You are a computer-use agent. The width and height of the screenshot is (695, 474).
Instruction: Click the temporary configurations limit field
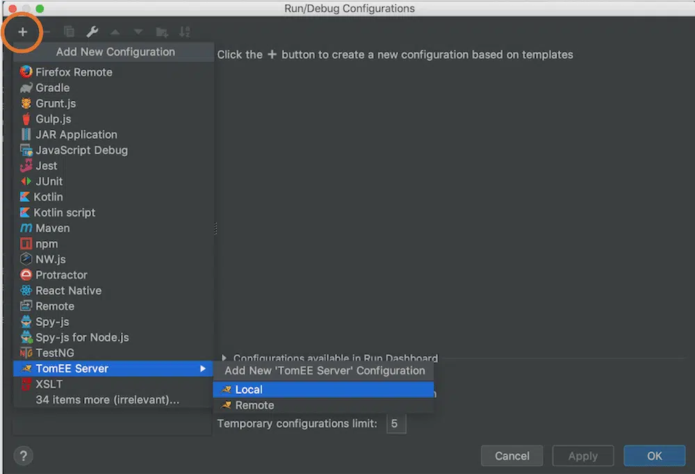[x=395, y=423]
